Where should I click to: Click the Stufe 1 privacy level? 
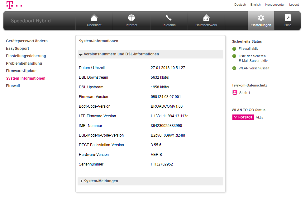point(245,93)
